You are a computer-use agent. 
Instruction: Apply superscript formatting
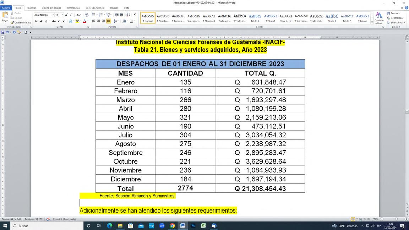[64, 21]
